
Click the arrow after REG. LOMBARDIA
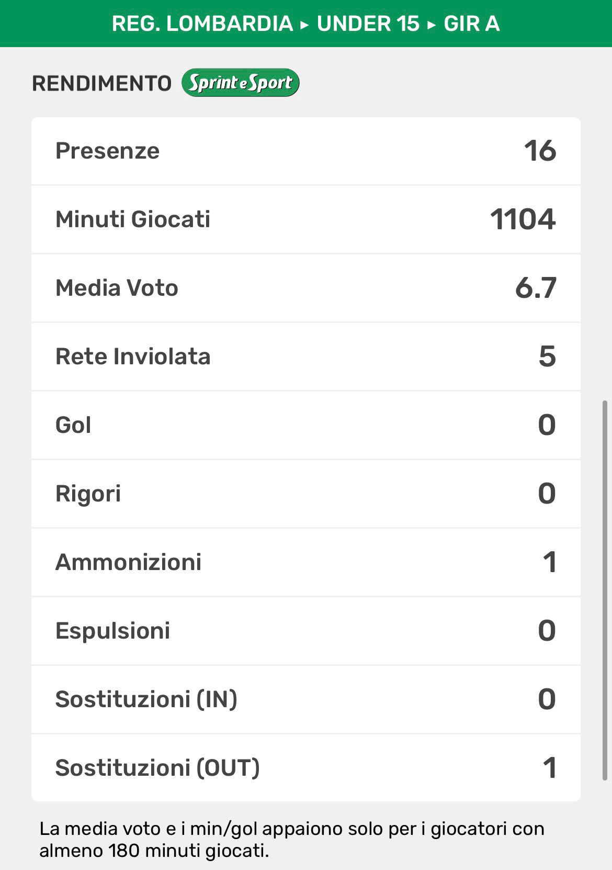coord(305,25)
